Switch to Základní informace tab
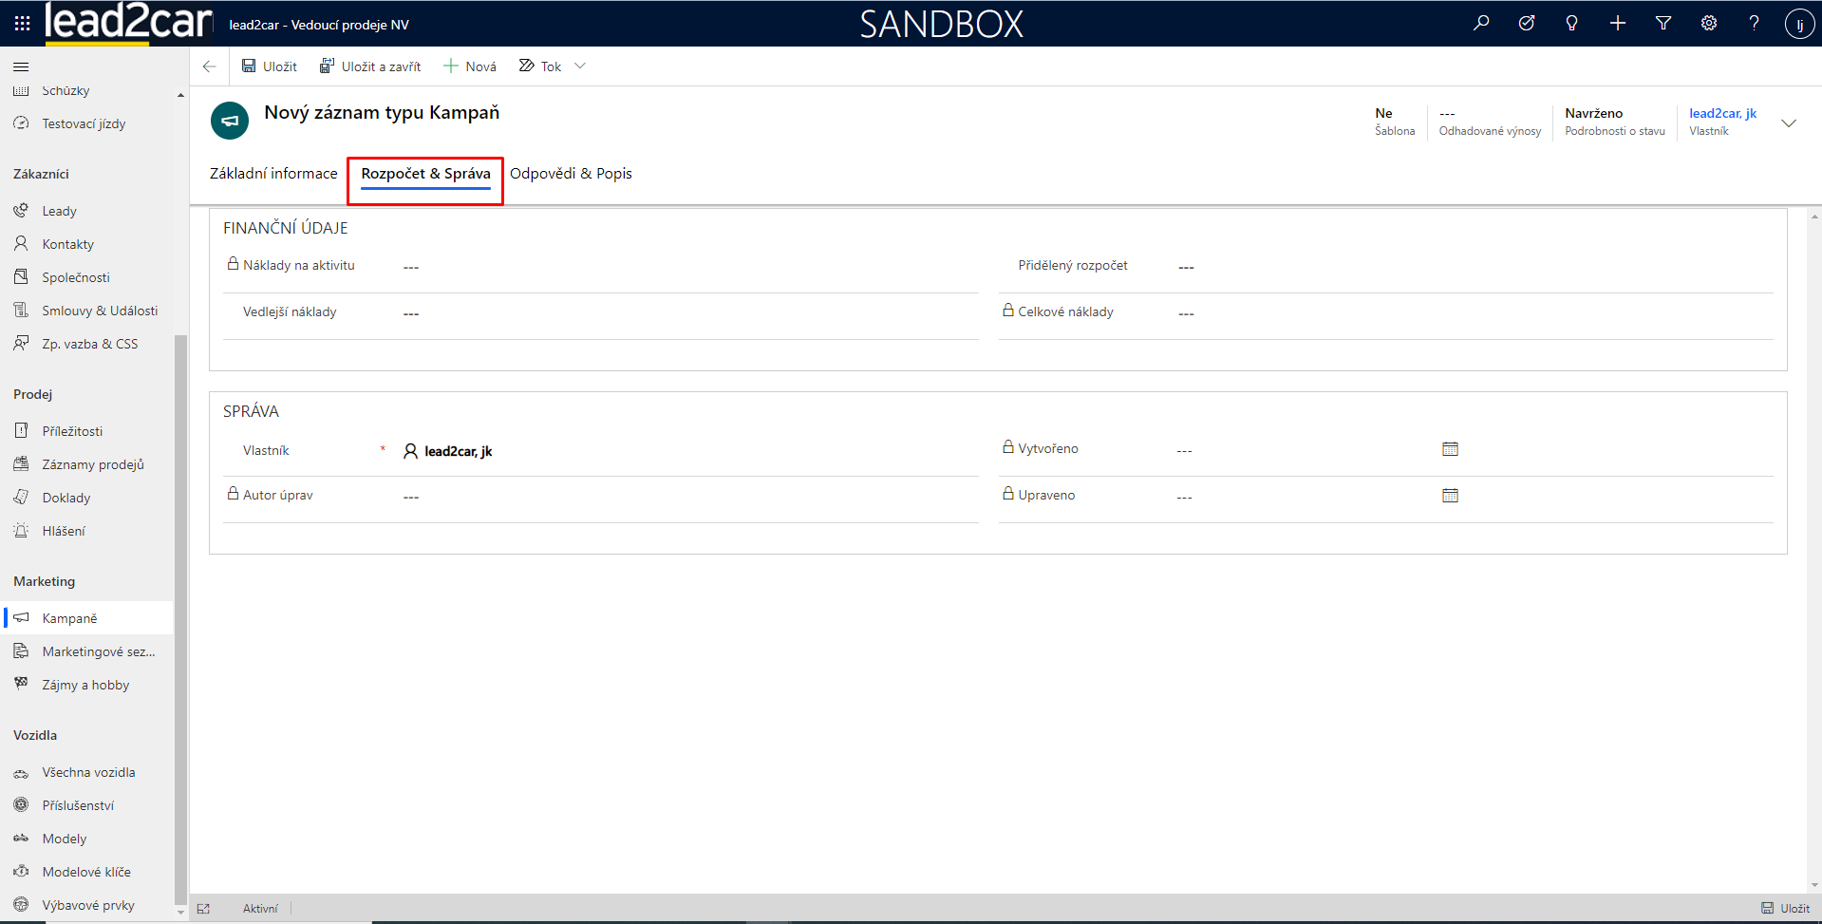 click(x=273, y=174)
